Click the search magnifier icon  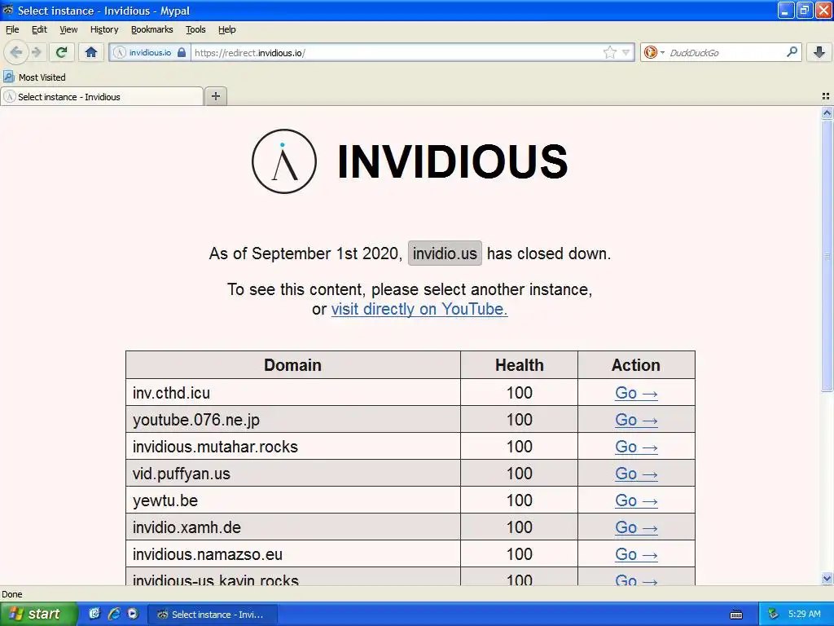pos(792,52)
